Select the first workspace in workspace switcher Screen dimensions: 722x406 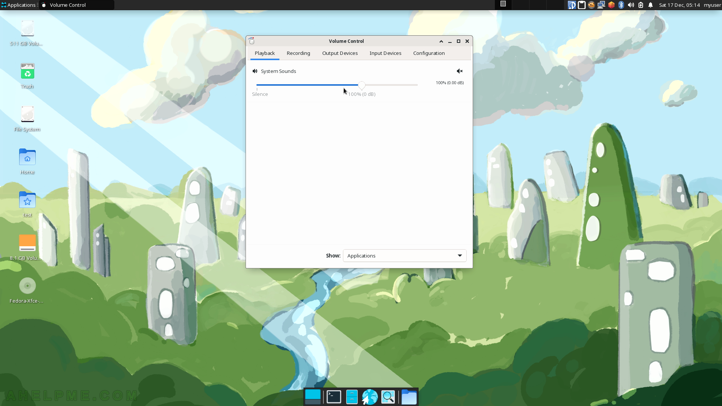(503, 5)
